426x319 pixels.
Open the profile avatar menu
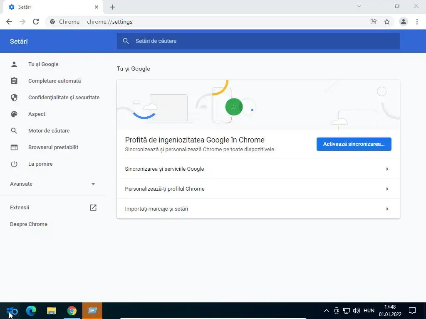404,22
